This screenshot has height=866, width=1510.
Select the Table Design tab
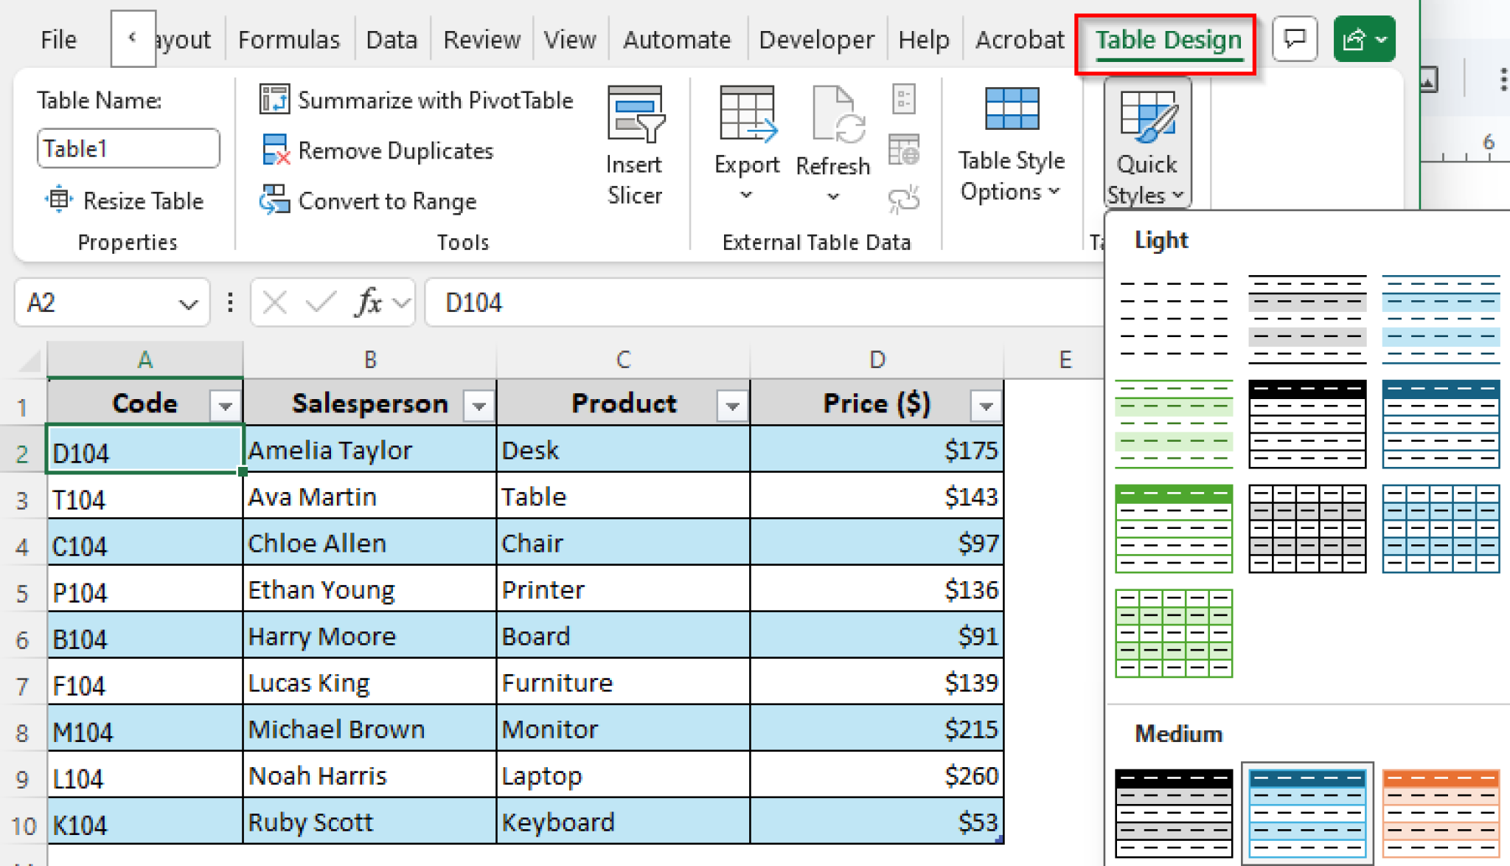[1167, 41]
